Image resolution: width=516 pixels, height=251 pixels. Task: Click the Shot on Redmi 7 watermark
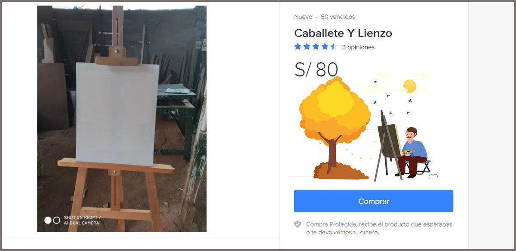click(82, 220)
